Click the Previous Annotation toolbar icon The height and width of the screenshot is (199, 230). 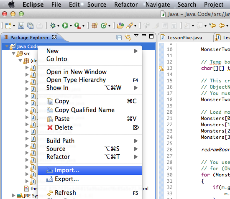coord(199,26)
